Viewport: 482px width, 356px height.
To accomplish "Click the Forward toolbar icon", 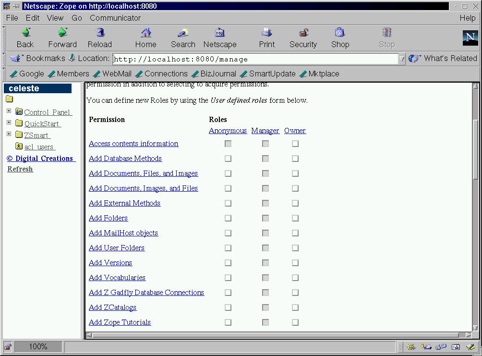I will tap(63, 33).
